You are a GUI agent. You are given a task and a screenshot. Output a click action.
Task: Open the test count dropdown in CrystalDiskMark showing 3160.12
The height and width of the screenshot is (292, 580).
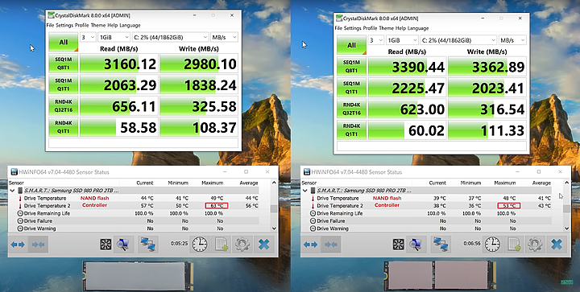[x=88, y=37]
